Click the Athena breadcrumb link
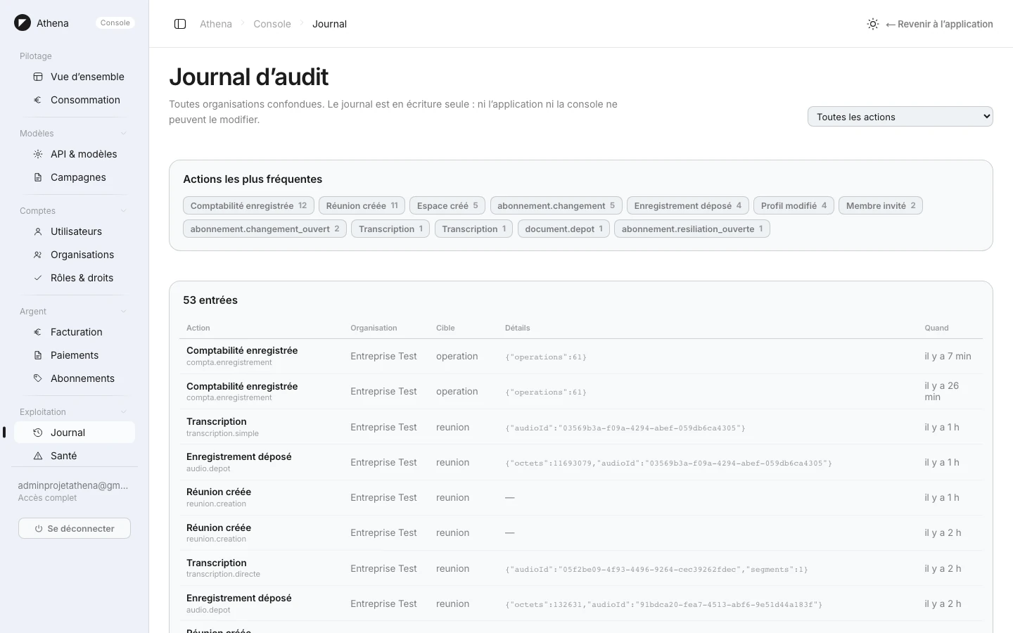The image size is (1013, 633). pyautogui.click(x=216, y=24)
